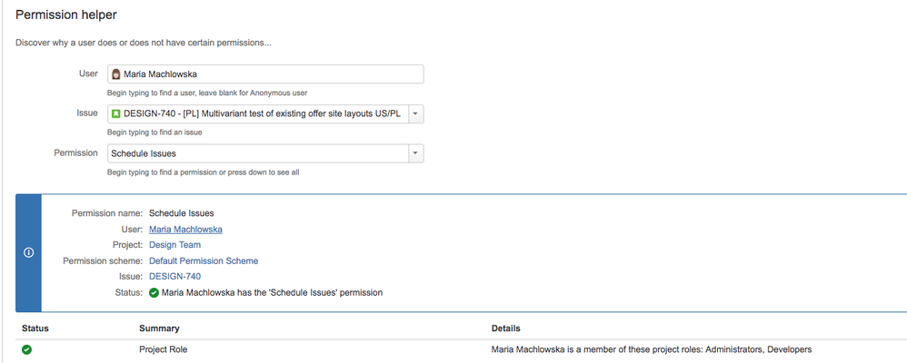Select the Project Role summary cell

(x=163, y=349)
